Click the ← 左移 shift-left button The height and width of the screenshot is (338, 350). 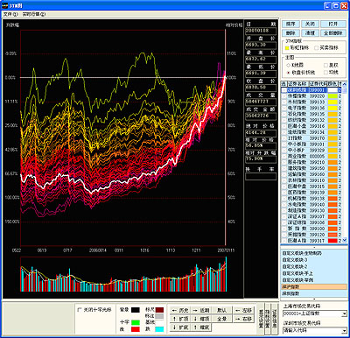244,310
